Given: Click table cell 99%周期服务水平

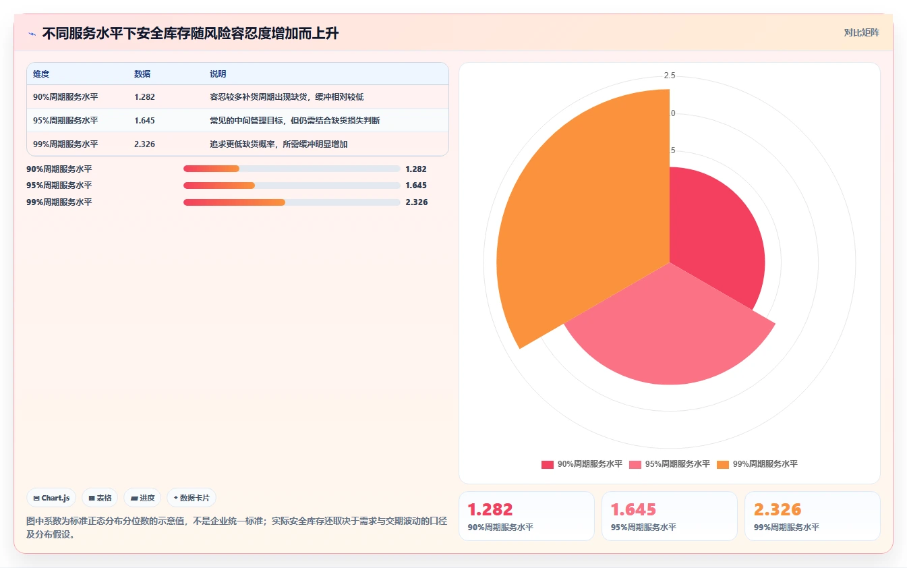Looking at the screenshot, I should [x=65, y=144].
